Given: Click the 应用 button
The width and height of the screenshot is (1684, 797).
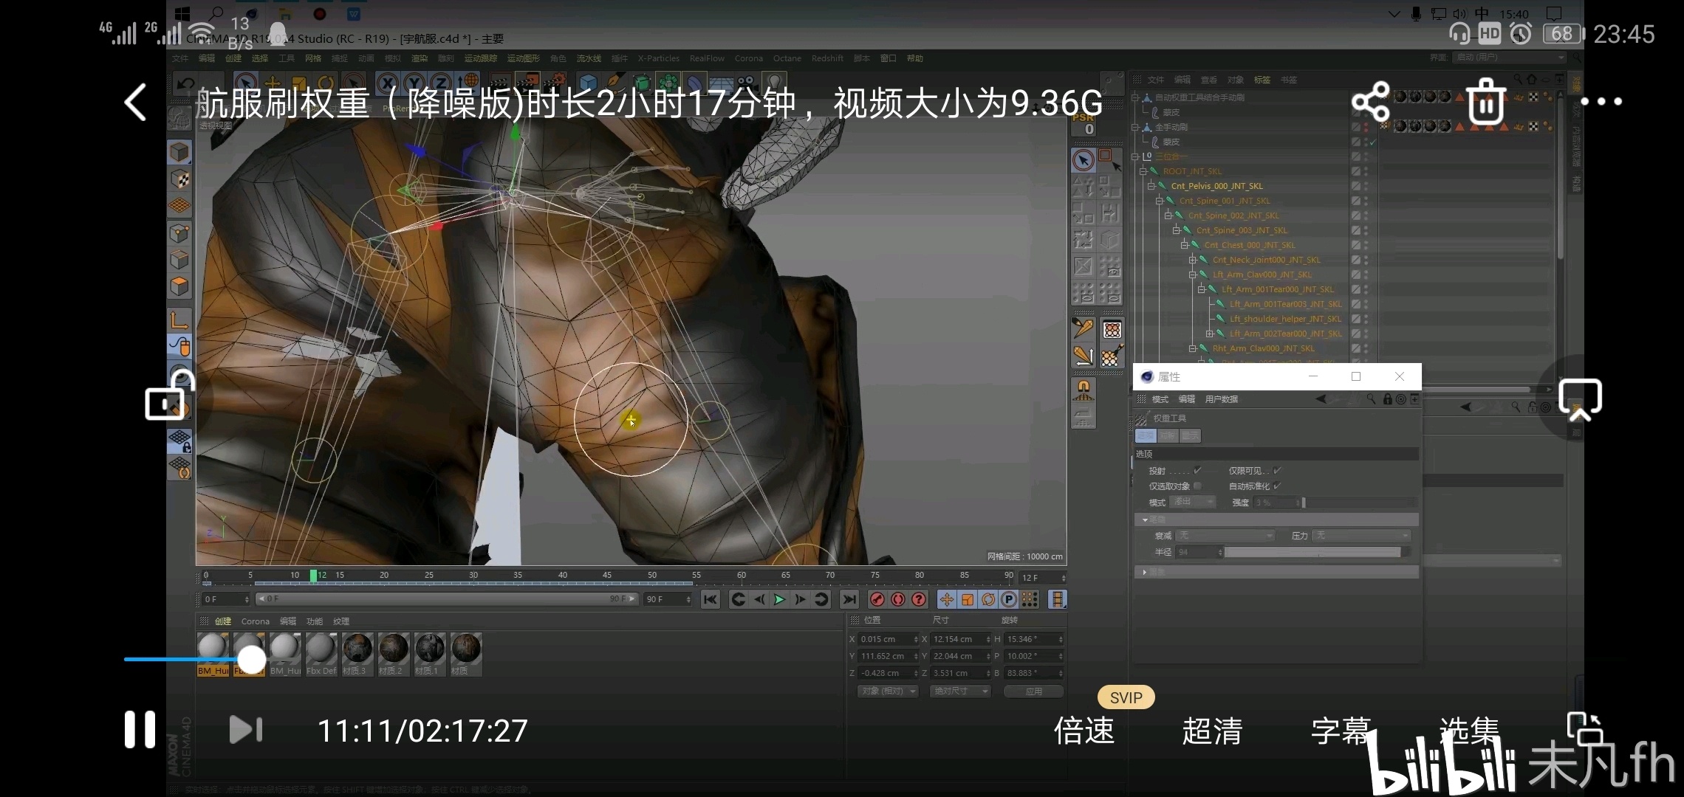Looking at the screenshot, I should pyautogui.click(x=1033, y=691).
